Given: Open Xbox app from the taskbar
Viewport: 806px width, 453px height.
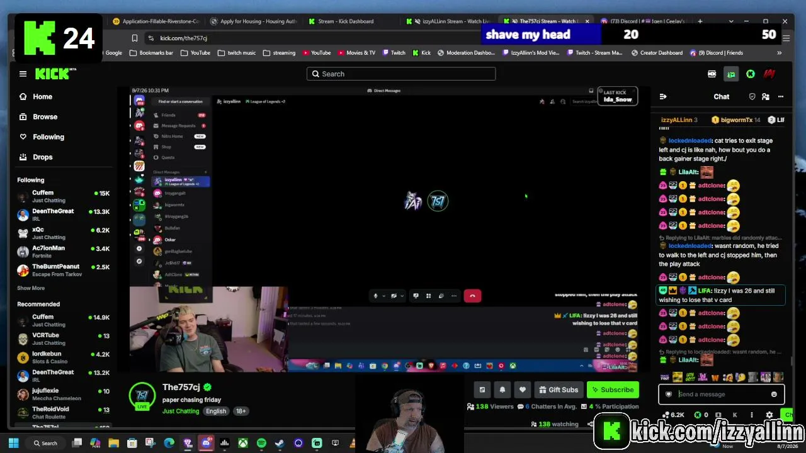Looking at the screenshot, I should [x=242, y=444].
